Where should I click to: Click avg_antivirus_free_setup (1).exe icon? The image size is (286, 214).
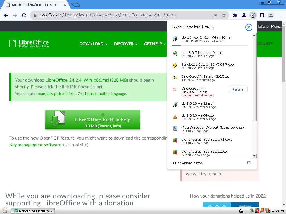[x=175, y=140]
